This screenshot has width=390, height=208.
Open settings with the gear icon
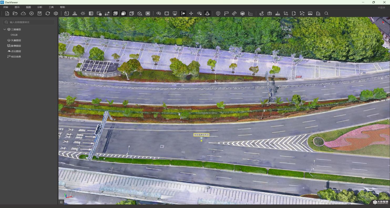tap(56, 13)
